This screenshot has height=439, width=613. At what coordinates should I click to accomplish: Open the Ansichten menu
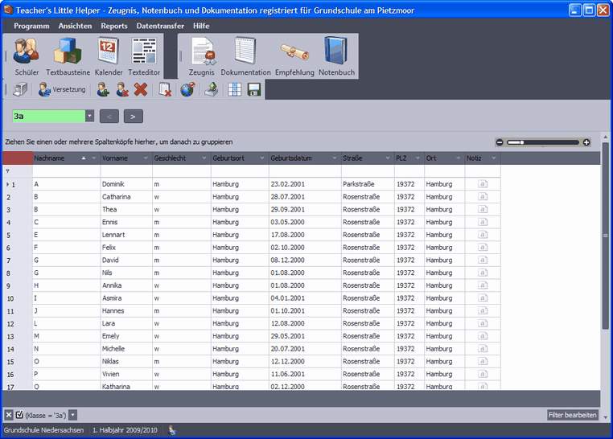pos(75,26)
